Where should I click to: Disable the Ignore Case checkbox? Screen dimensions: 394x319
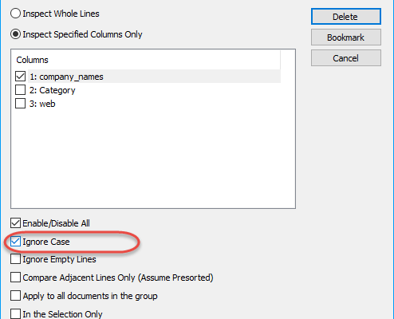(15, 242)
